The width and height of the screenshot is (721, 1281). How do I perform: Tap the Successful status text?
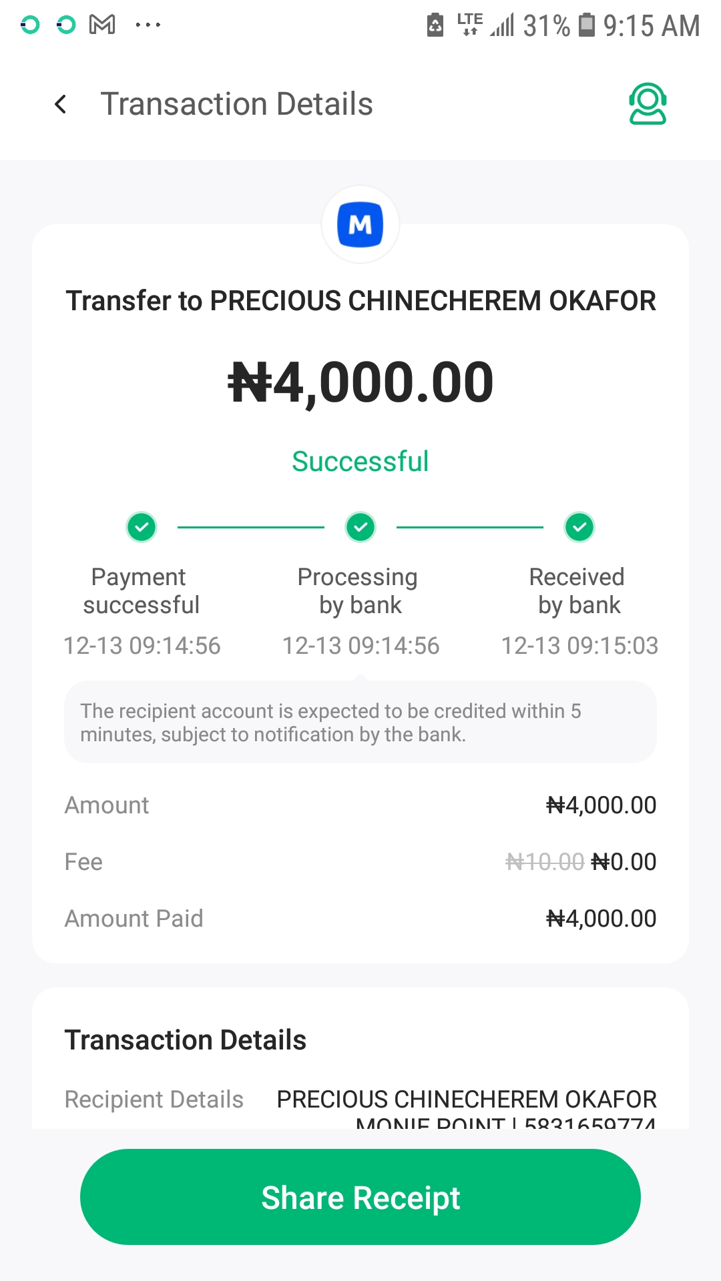tap(360, 462)
